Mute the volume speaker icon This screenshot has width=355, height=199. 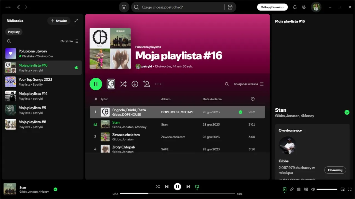[x=313, y=189]
